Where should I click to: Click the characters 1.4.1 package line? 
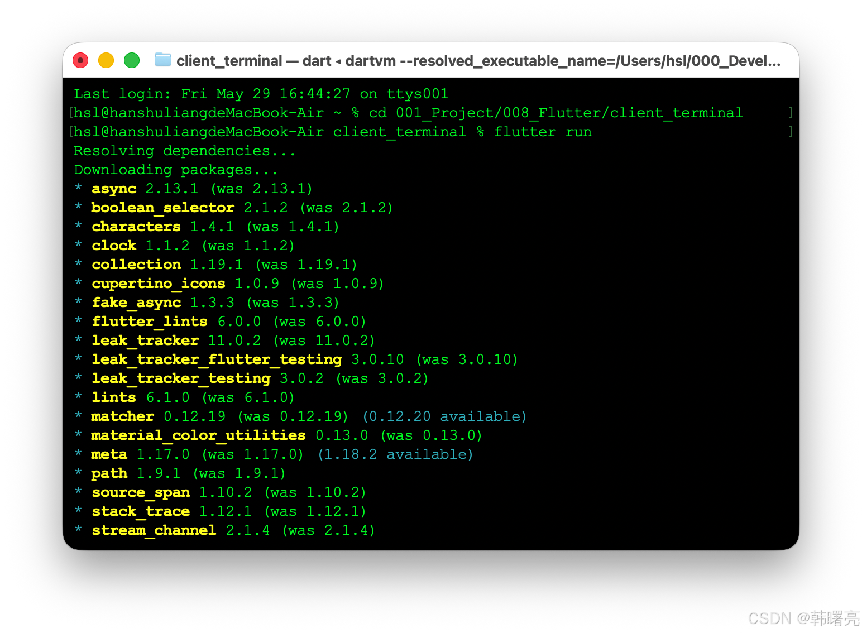click(207, 227)
